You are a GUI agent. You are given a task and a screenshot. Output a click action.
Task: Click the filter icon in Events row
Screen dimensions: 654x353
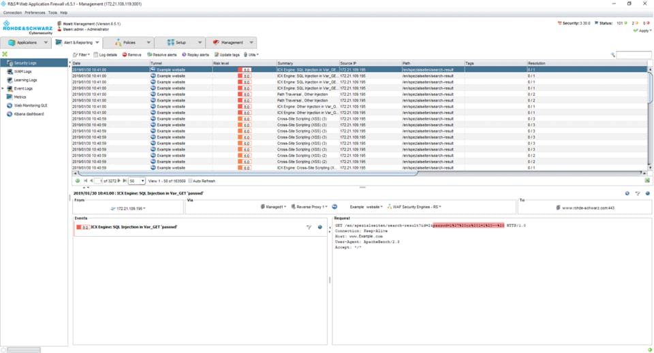point(309,227)
